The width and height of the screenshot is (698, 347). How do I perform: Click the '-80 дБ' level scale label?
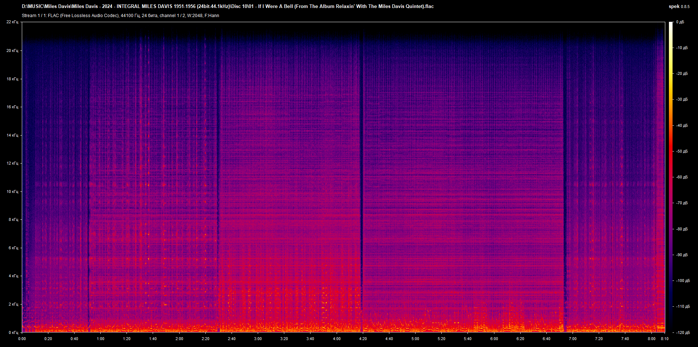point(682,229)
